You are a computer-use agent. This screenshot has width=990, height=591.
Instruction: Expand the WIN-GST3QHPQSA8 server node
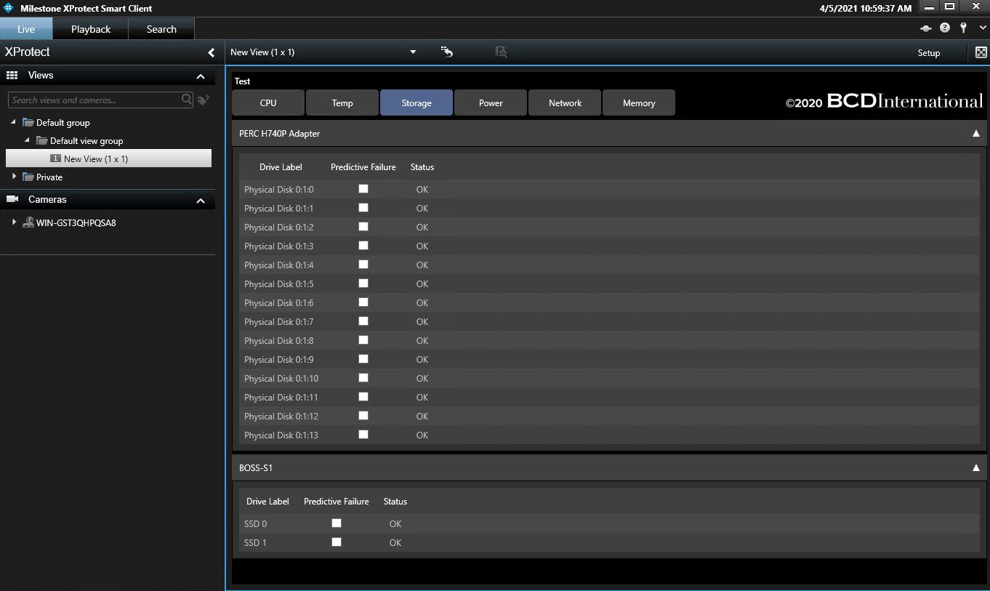coord(14,222)
